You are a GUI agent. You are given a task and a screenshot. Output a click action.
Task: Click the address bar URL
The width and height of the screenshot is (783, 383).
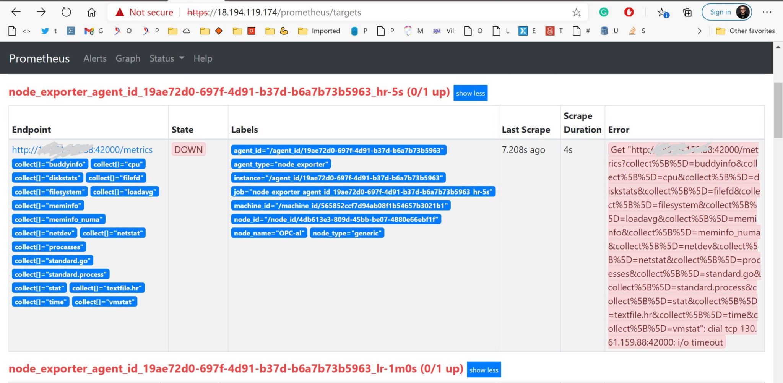tap(274, 12)
